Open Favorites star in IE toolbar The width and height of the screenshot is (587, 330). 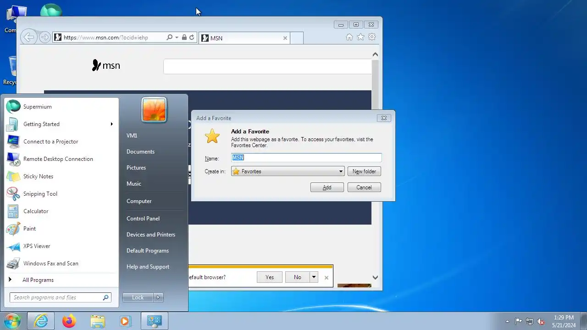point(360,37)
